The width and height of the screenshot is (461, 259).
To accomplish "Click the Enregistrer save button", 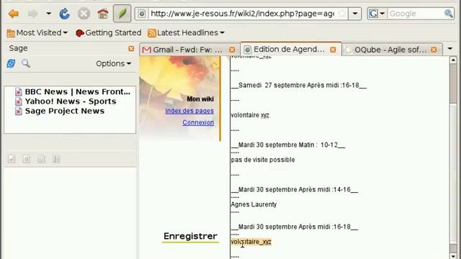I will [190, 236].
